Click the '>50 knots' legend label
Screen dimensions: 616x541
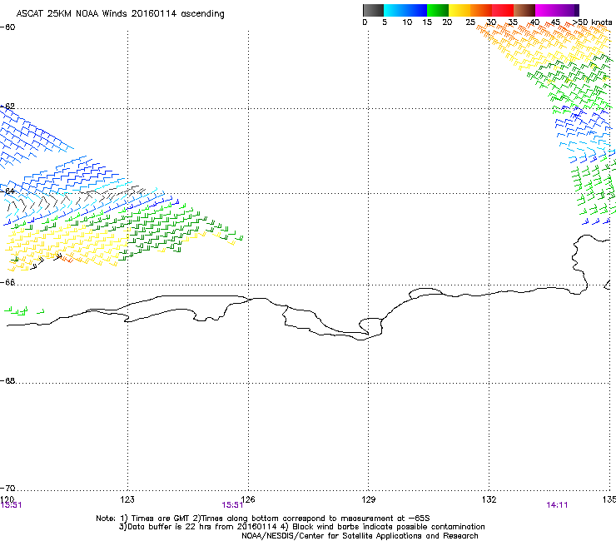(x=593, y=22)
